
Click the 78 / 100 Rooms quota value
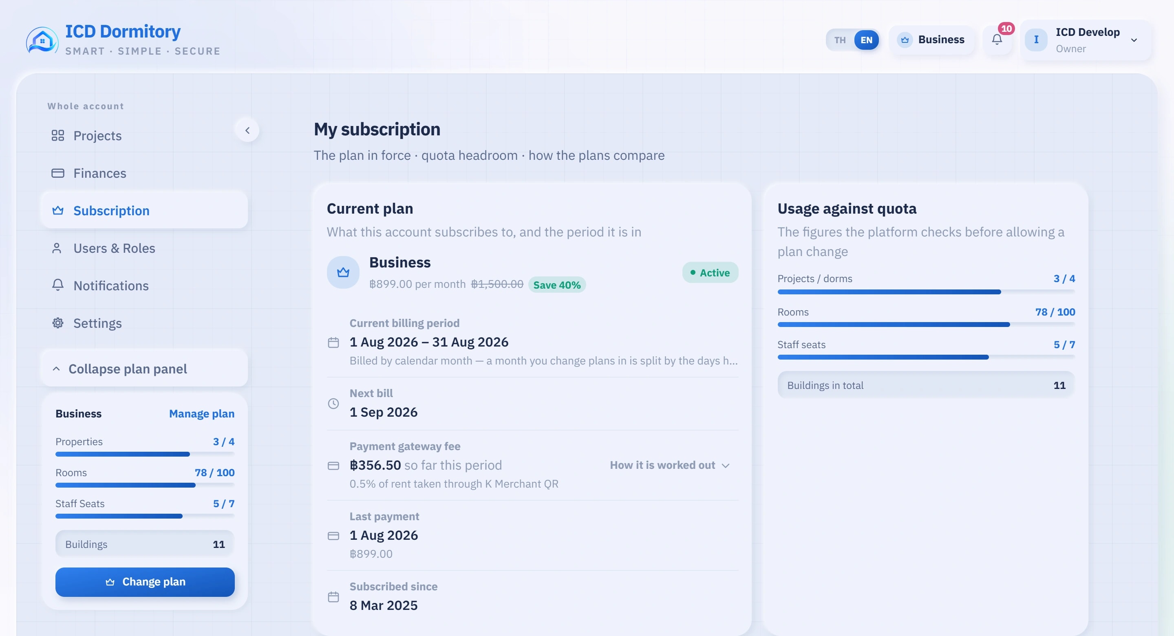pyautogui.click(x=1055, y=312)
